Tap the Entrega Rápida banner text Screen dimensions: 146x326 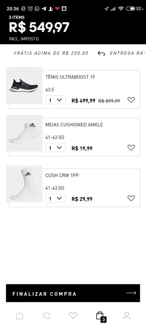point(128,53)
